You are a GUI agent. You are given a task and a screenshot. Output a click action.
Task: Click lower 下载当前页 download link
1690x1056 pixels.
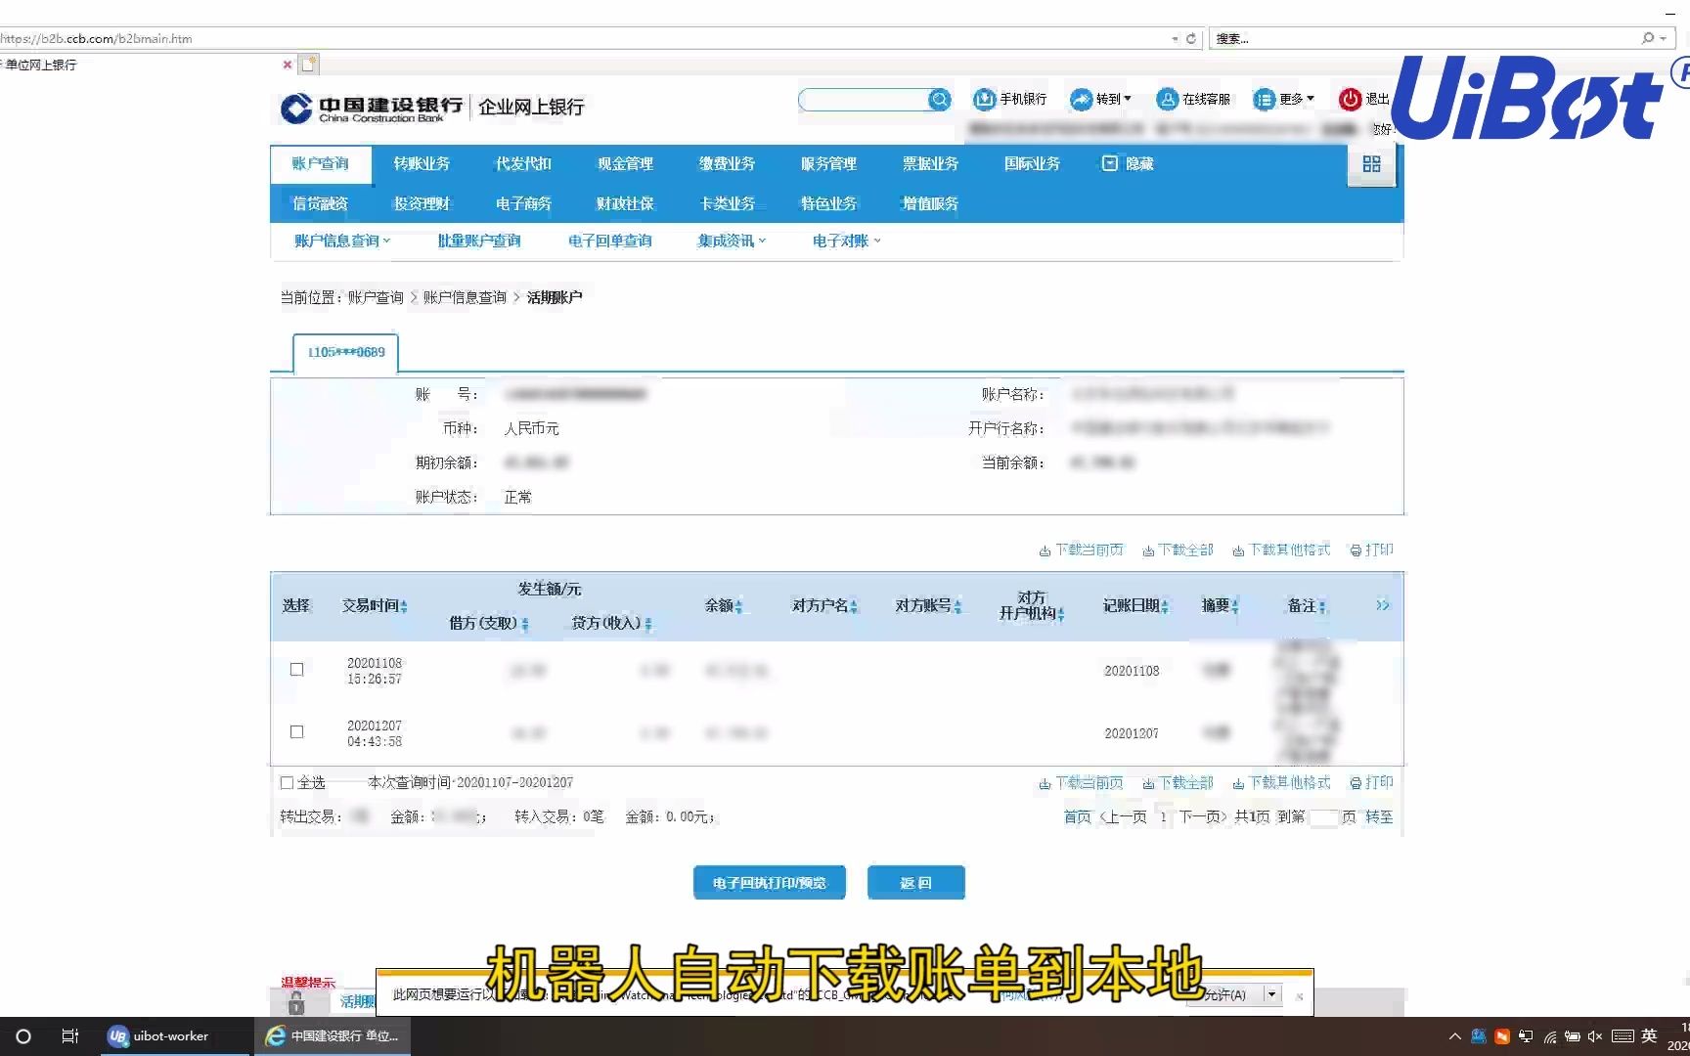point(1081,783)
